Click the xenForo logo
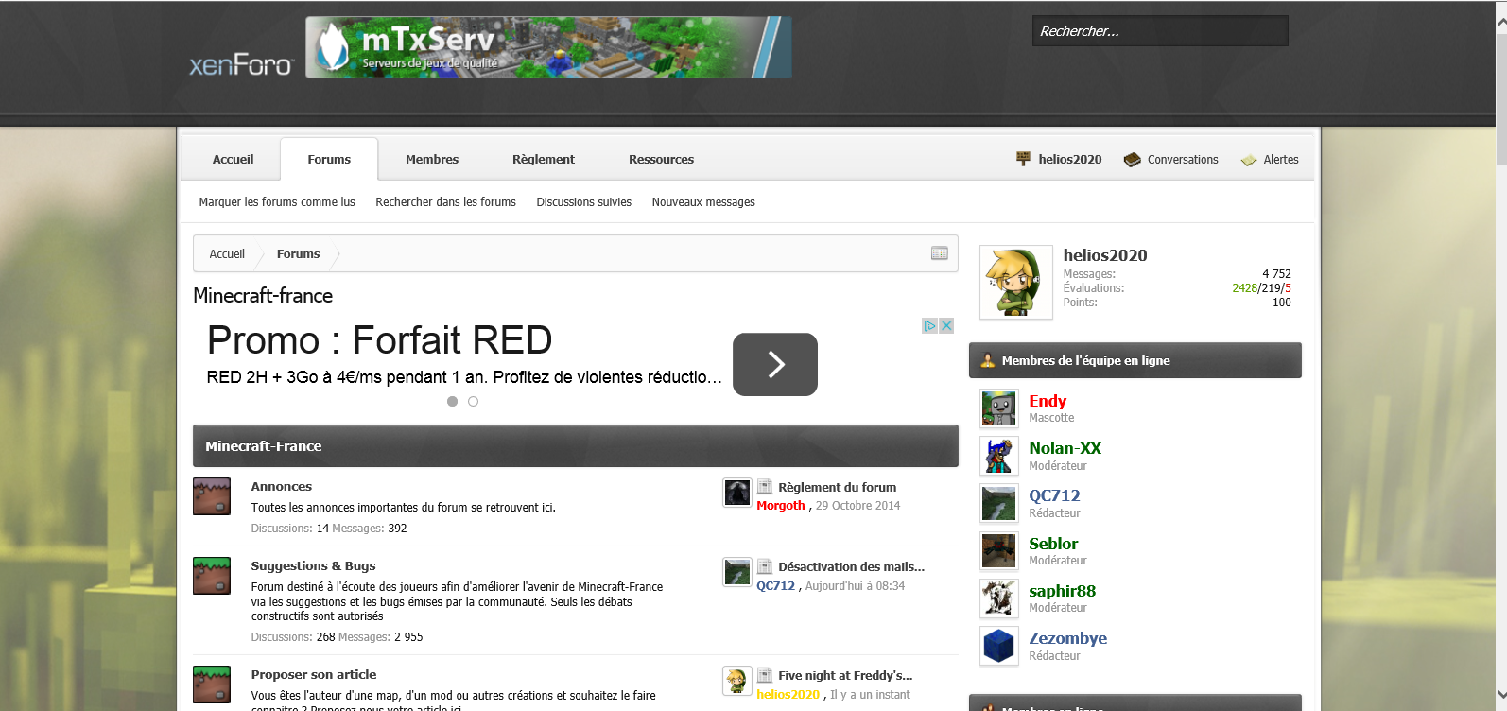 click(x=241, y=64)
